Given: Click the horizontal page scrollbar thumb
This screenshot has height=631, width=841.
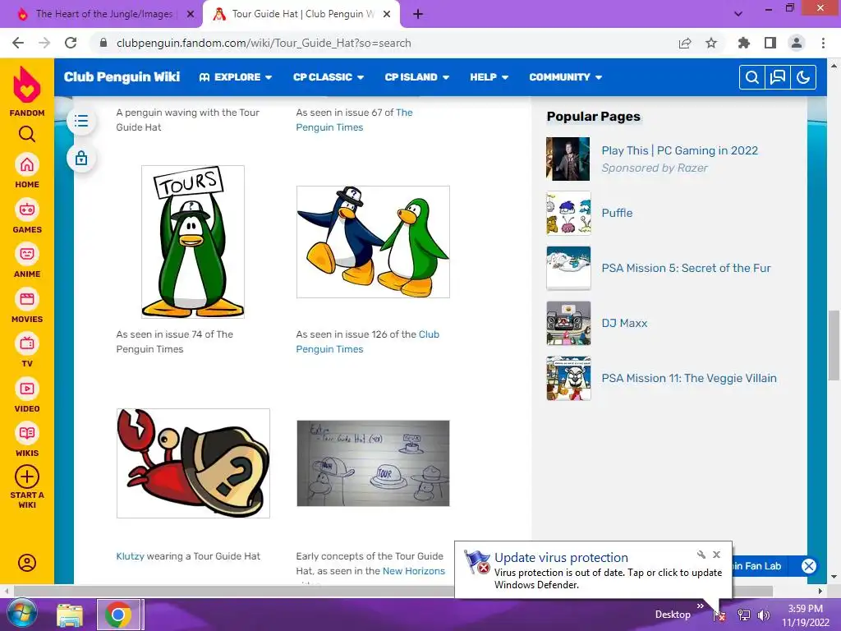Looking at the screenshot, I should [393, 591].
